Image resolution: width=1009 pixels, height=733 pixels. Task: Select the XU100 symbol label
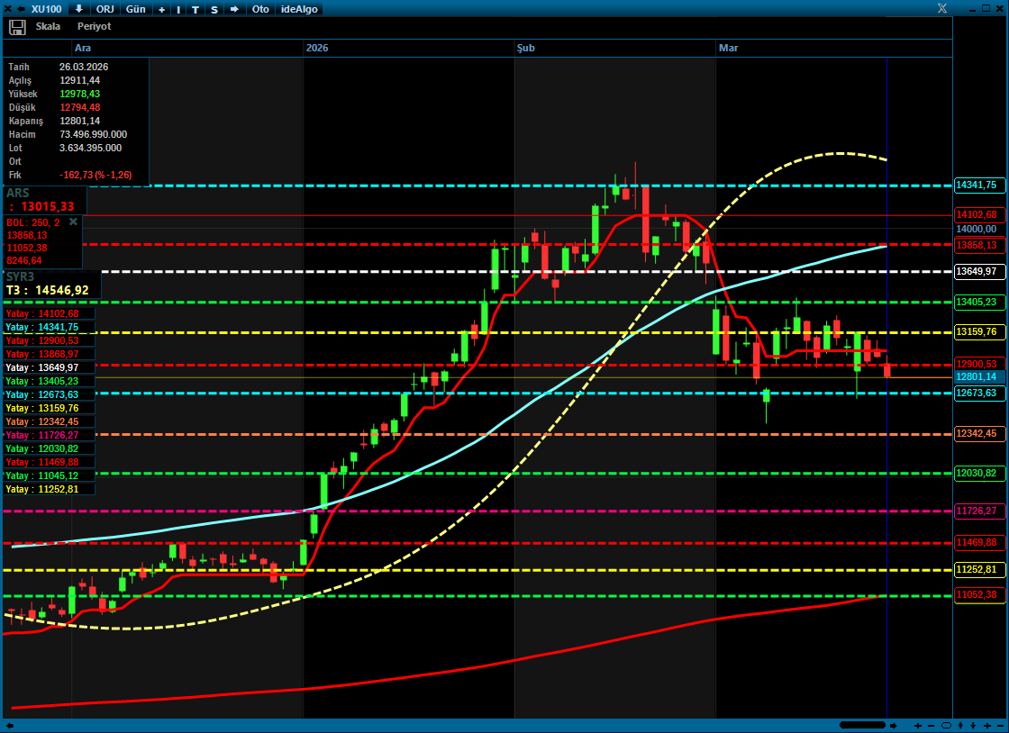tap(46, 9)
